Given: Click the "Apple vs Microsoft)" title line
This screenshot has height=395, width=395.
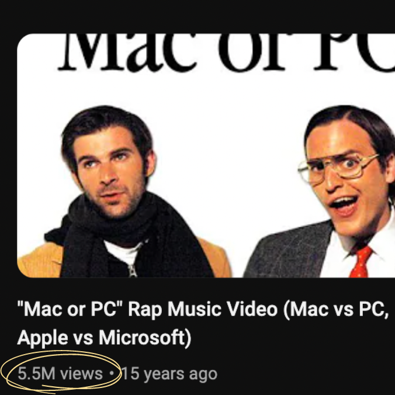Looking at the screenshot, I should [104, 338].
